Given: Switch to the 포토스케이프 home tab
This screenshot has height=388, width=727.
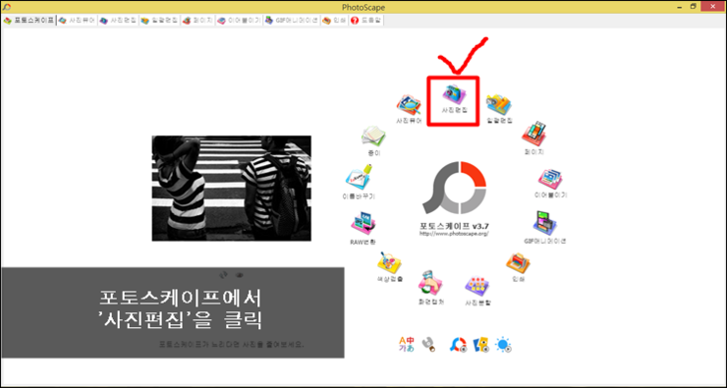Looking at the screenshot, I should 28,21.
